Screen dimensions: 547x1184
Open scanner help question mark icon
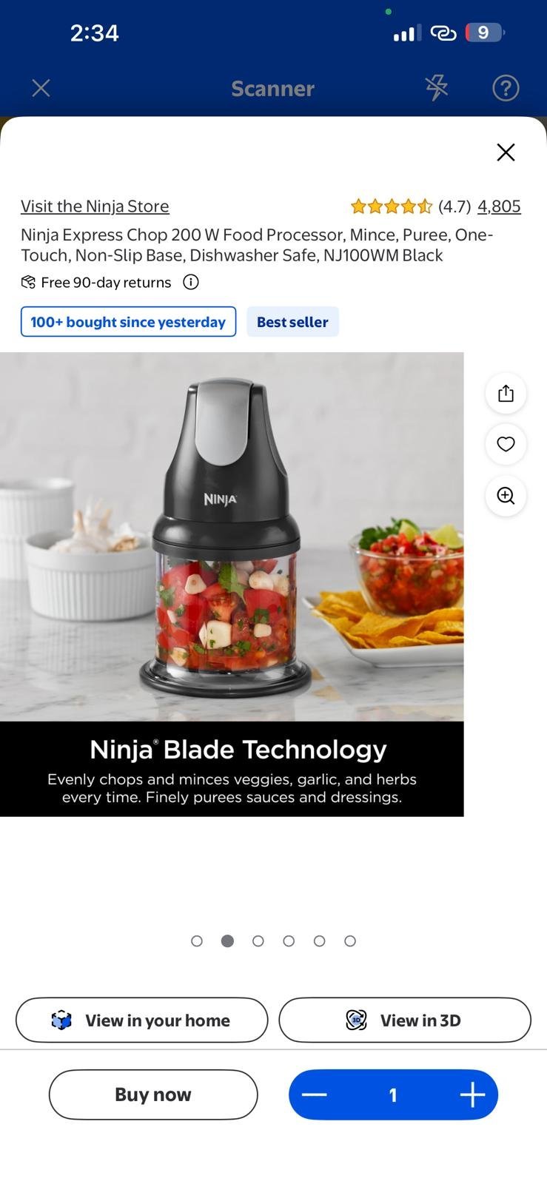(x=506, y=88)
